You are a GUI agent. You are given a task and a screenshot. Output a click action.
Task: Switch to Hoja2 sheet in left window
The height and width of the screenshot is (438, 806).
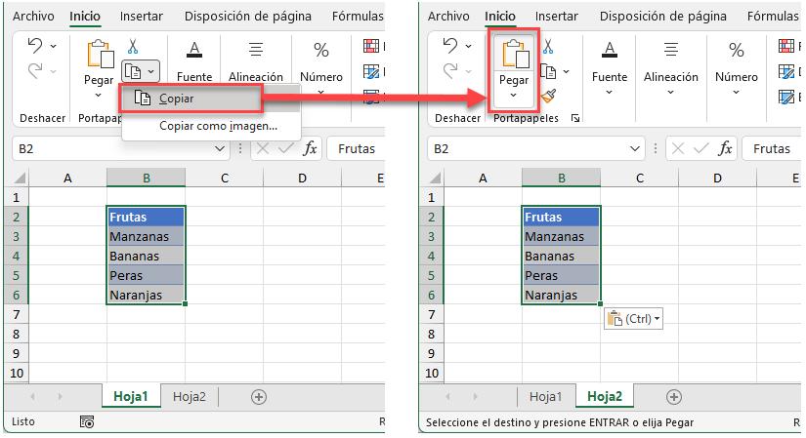point(190,396)
